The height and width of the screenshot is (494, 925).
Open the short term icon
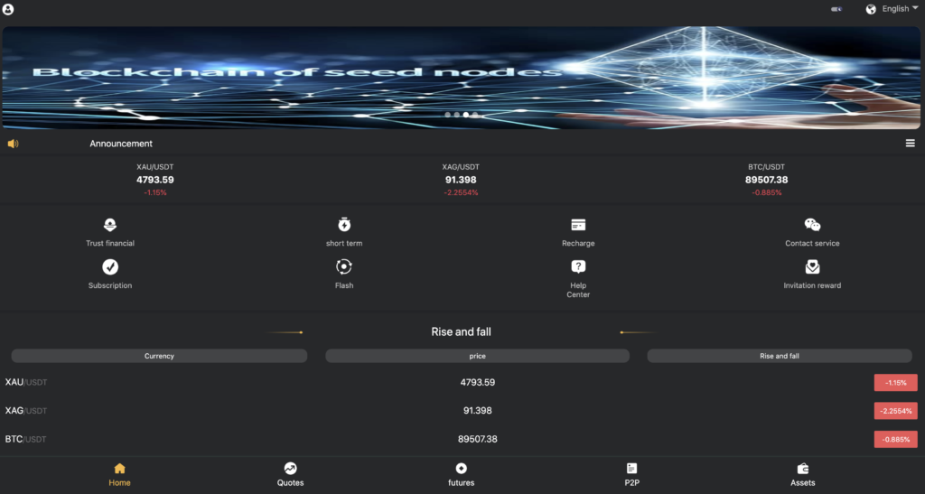tap(344, 225)
